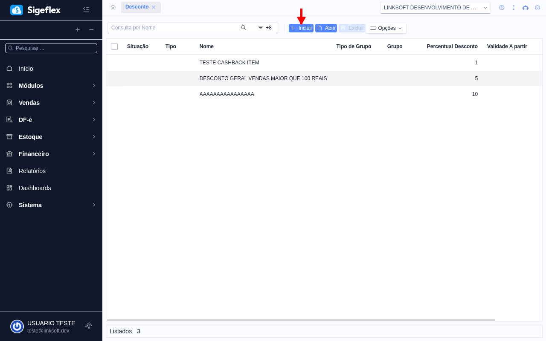The image size is (546, 341).
Task: Open the Opções dropdown
Action: point(385,28)
